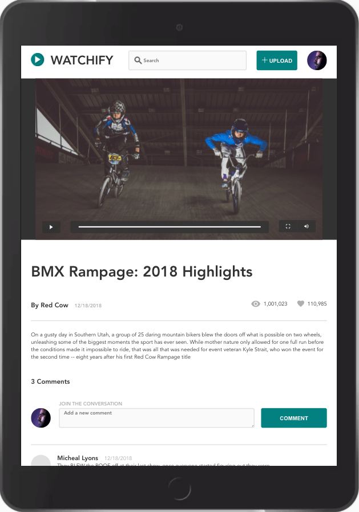
Task: Submit with the Comment button
Action: 294,418
